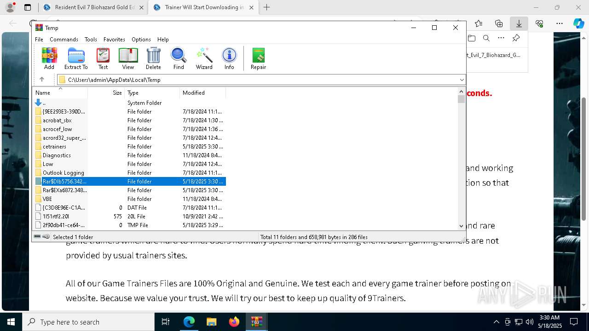Screen dimensions: 589x331
Task: Select the VBE folder
Action: 130,199
